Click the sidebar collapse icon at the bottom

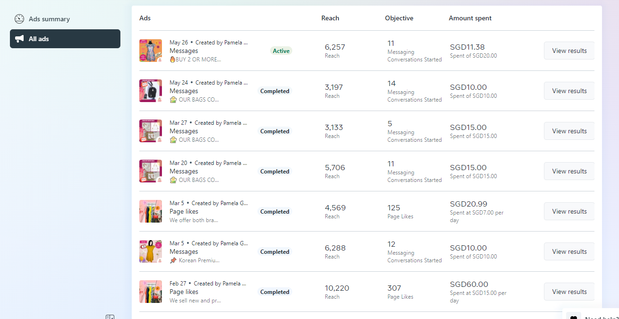coord(110,317)
